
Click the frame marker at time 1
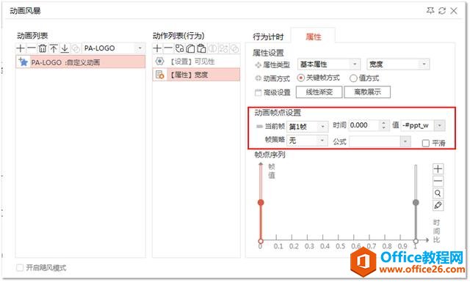[416, 241]
